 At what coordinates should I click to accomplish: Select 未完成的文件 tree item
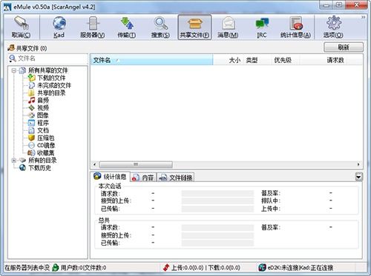click(54, 85)
